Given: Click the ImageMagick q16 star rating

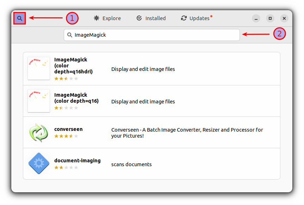Looking at the screenshot, I should [66, 108].
